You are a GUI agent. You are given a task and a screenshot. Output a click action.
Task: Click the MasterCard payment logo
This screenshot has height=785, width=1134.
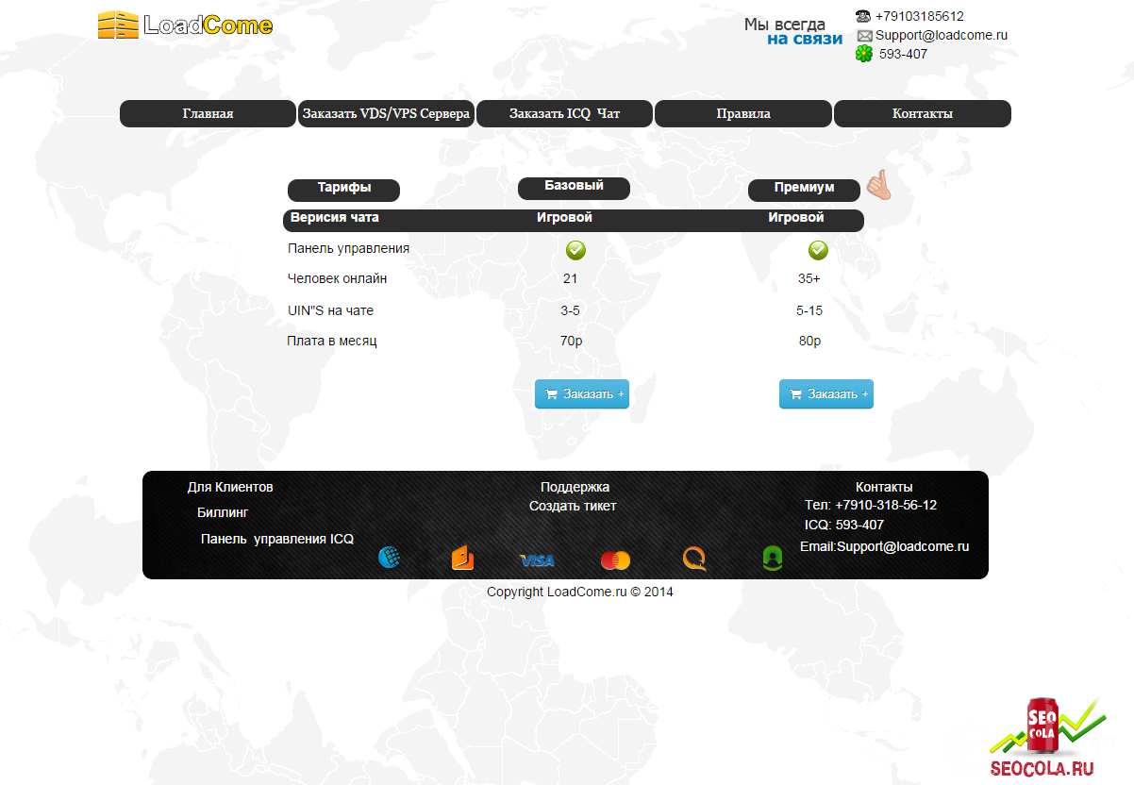coord(615,560)
